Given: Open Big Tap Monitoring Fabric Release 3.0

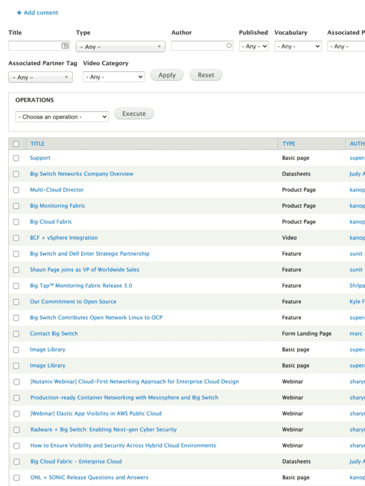Looking at the screenshot, I should [x=81, y=285].
